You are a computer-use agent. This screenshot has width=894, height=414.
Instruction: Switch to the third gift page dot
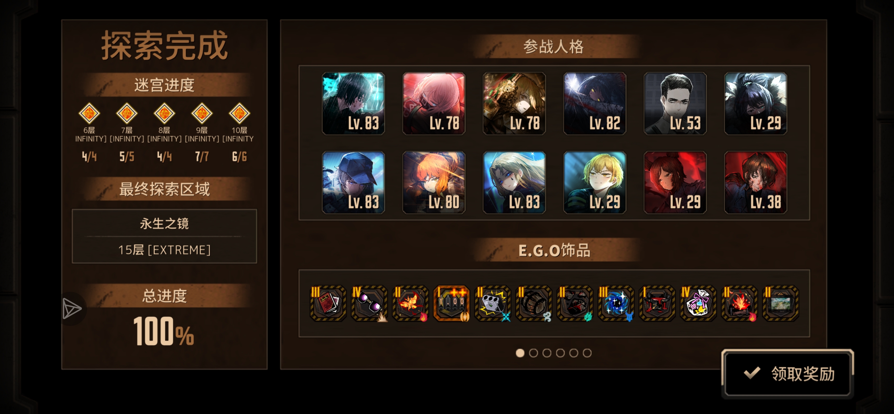[x=547, y=353]
